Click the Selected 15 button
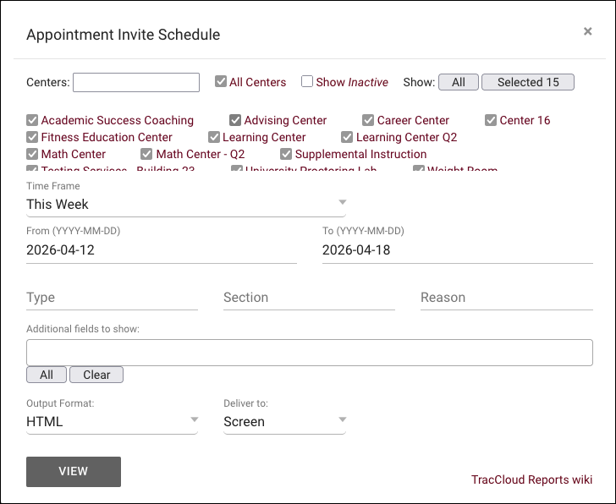This screenshot has height=504, width=616. point(528,82)
